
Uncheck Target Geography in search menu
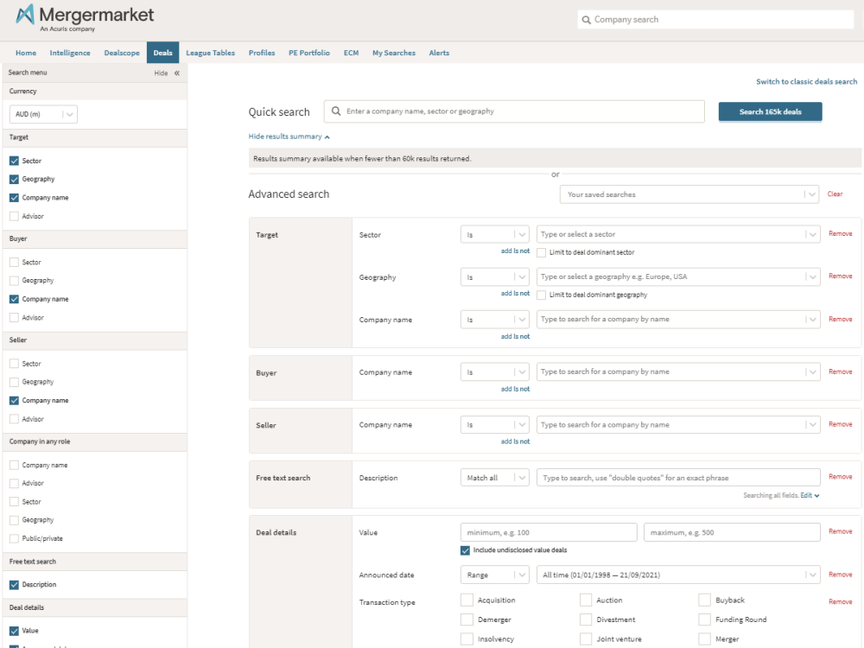pyautogui.click(x=15, y=179)
